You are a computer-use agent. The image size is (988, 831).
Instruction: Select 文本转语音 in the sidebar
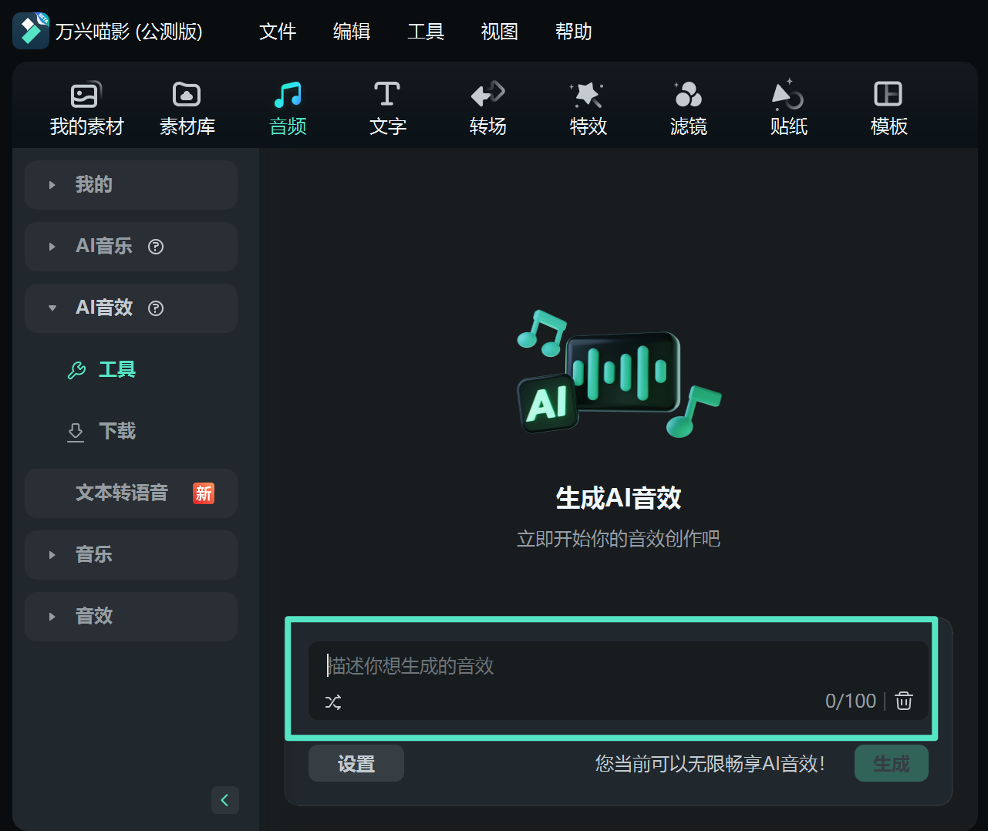[120, 493]
